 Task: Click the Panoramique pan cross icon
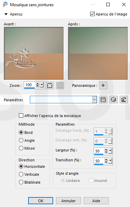[103, 85]
